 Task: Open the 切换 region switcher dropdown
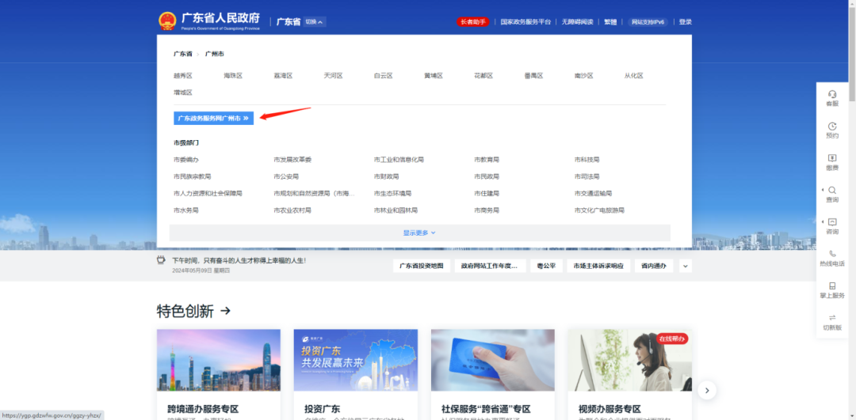click(315, 22)
